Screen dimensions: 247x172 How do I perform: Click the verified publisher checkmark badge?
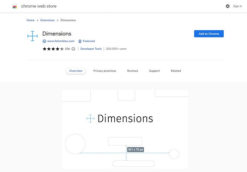tap(44, 41)
